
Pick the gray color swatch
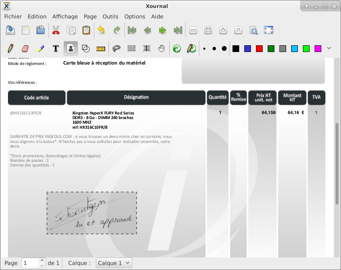[x=283, y=49]
